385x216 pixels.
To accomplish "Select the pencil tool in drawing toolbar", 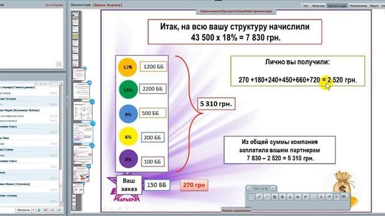I will click(259, 197).
